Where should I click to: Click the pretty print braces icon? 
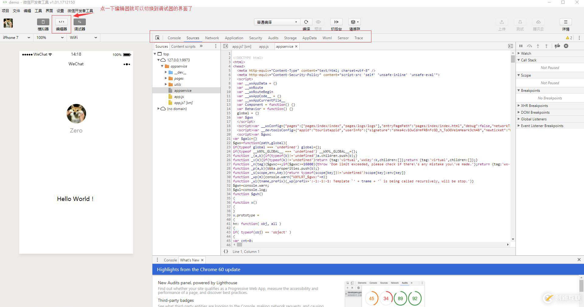click(226, 251)
